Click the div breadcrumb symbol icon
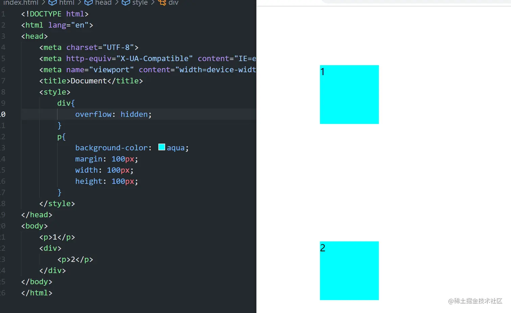Screen dimensions: 511x313 (162, 3)
